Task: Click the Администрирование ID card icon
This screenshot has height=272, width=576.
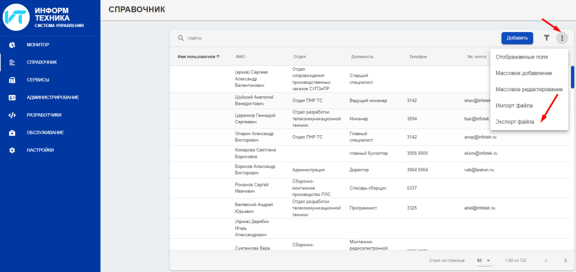Action: 12,97
